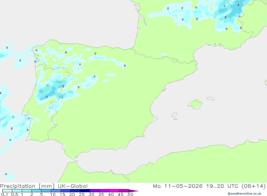Screen dimensions: 267x196
Task: Click the arrow tip for values above 50
Action: 133,191
